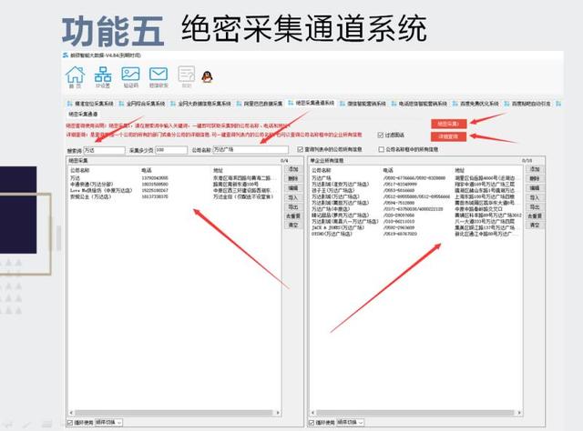Click 清空 button in right panel
583x431 pixels.
tap(535, 225)
